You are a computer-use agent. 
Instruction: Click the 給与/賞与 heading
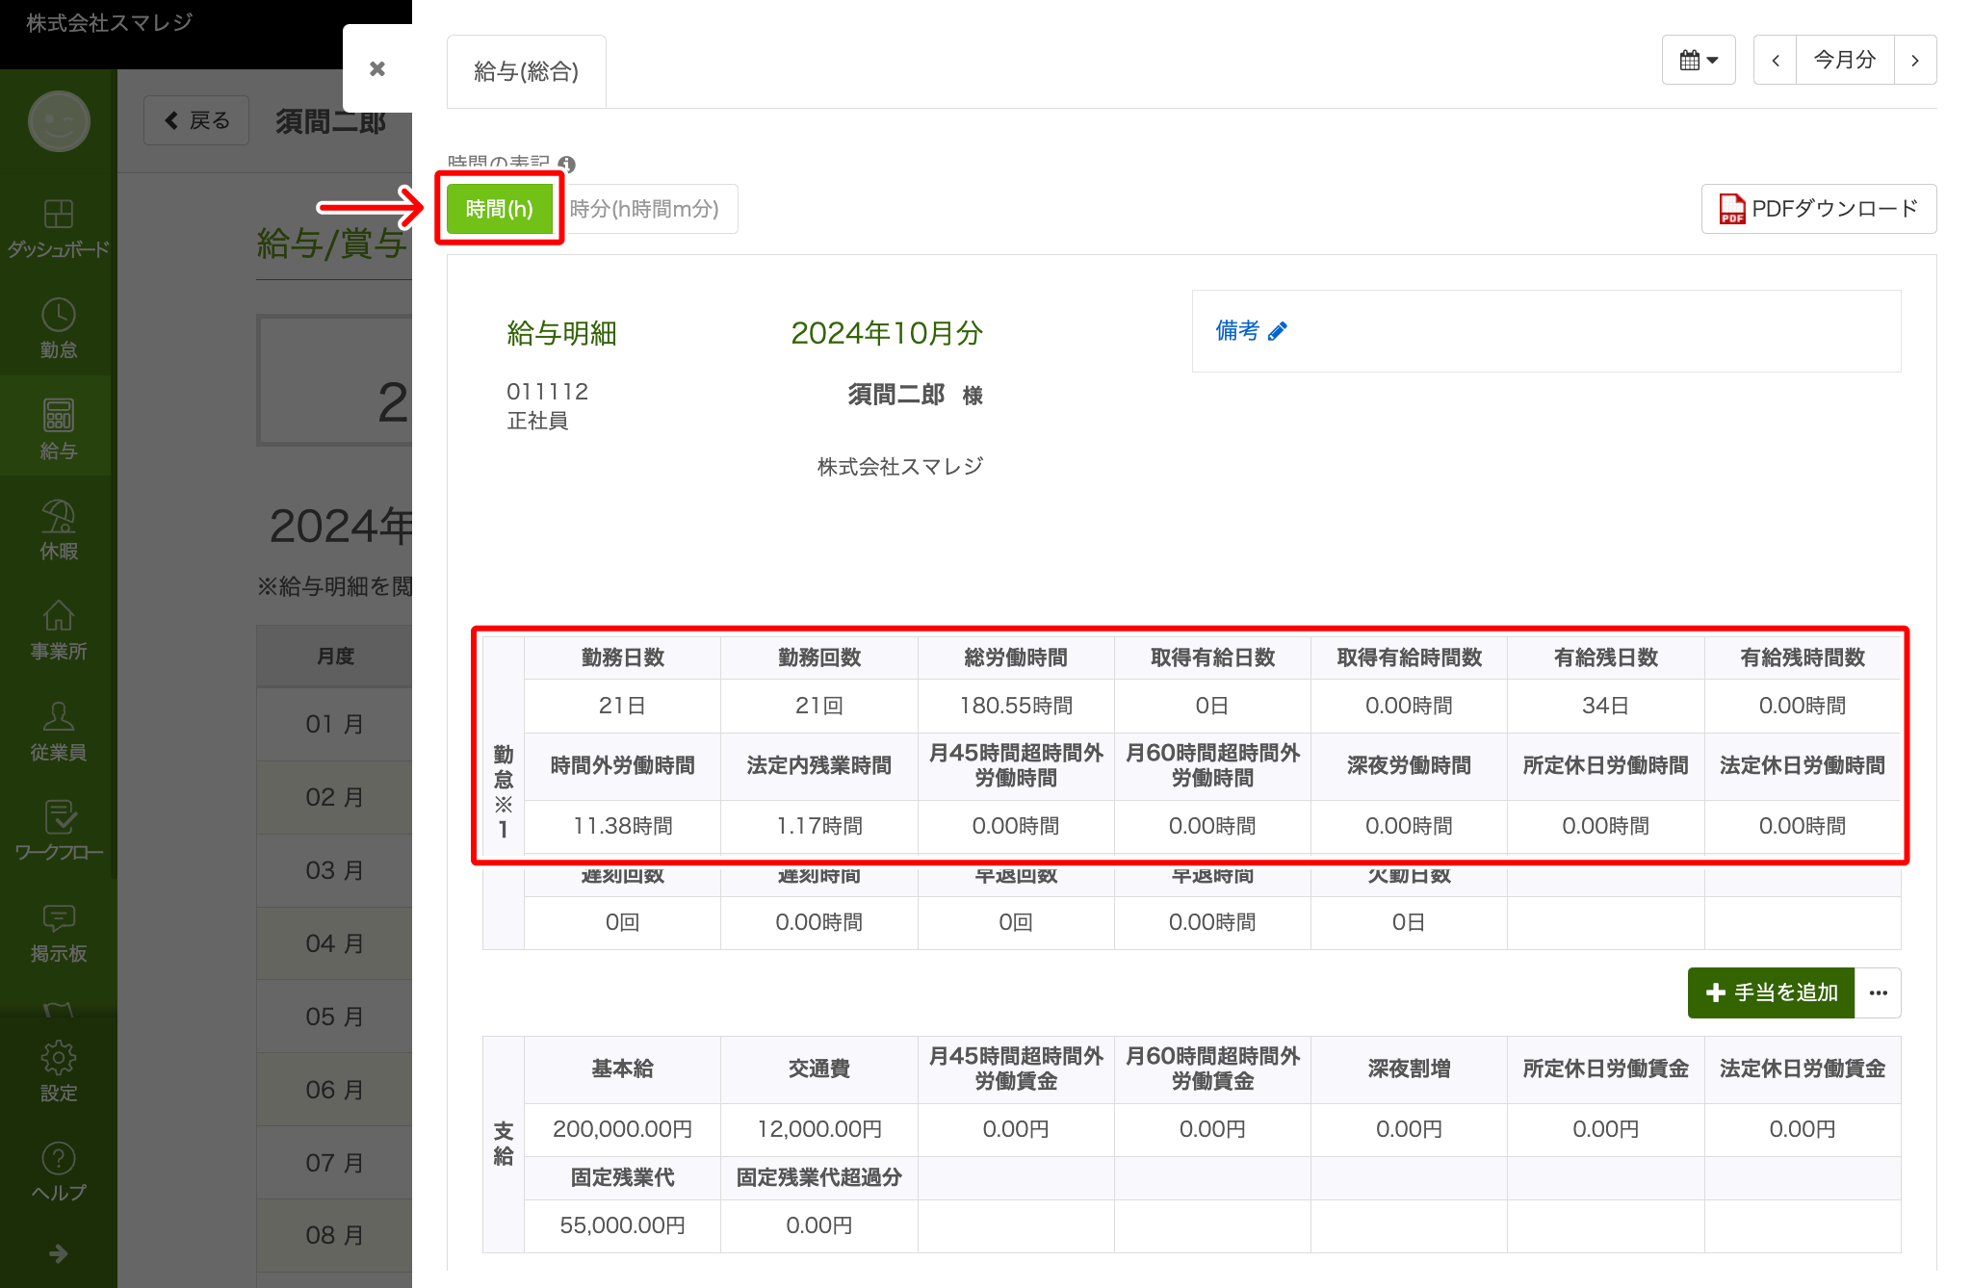(x=332, y=244)
